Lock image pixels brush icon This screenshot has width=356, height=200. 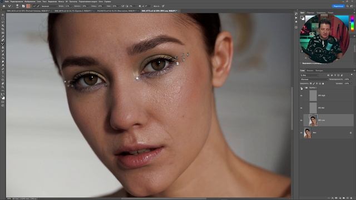coord(314,83)
